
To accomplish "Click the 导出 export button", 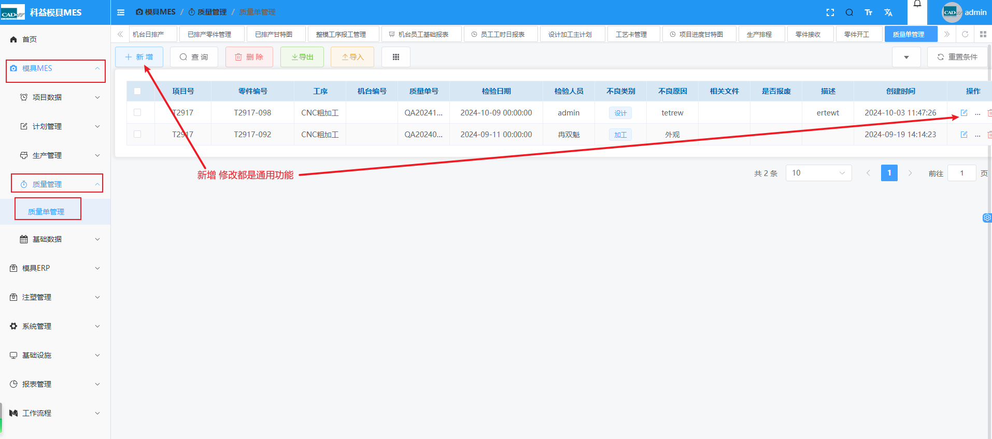I will (302, 57).
